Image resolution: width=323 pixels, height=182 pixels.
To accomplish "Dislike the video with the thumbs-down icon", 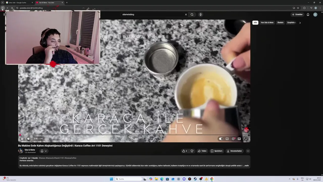I will pos(192,151).
